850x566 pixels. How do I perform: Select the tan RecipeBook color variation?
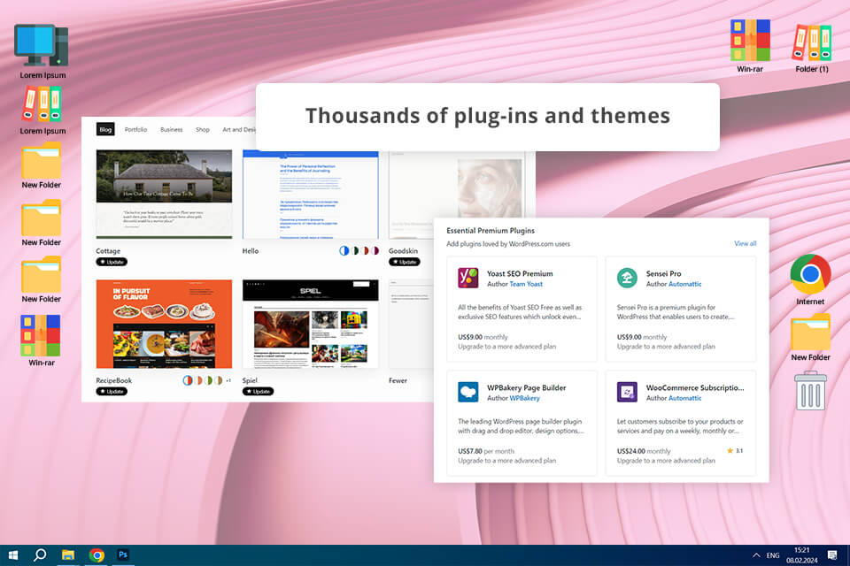219,380
